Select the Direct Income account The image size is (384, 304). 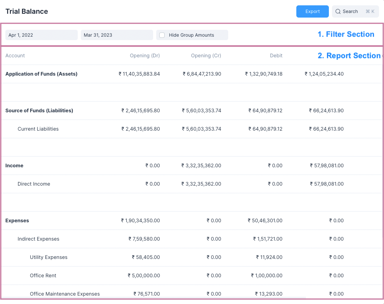pyautogui.click(x=34, y=184)
